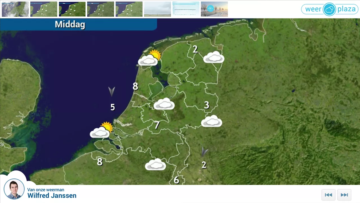Click the wind arrow above the southeastern 2
Viewport: 360px width, 203px height.
pyautogui.click(x=204, y=152)
